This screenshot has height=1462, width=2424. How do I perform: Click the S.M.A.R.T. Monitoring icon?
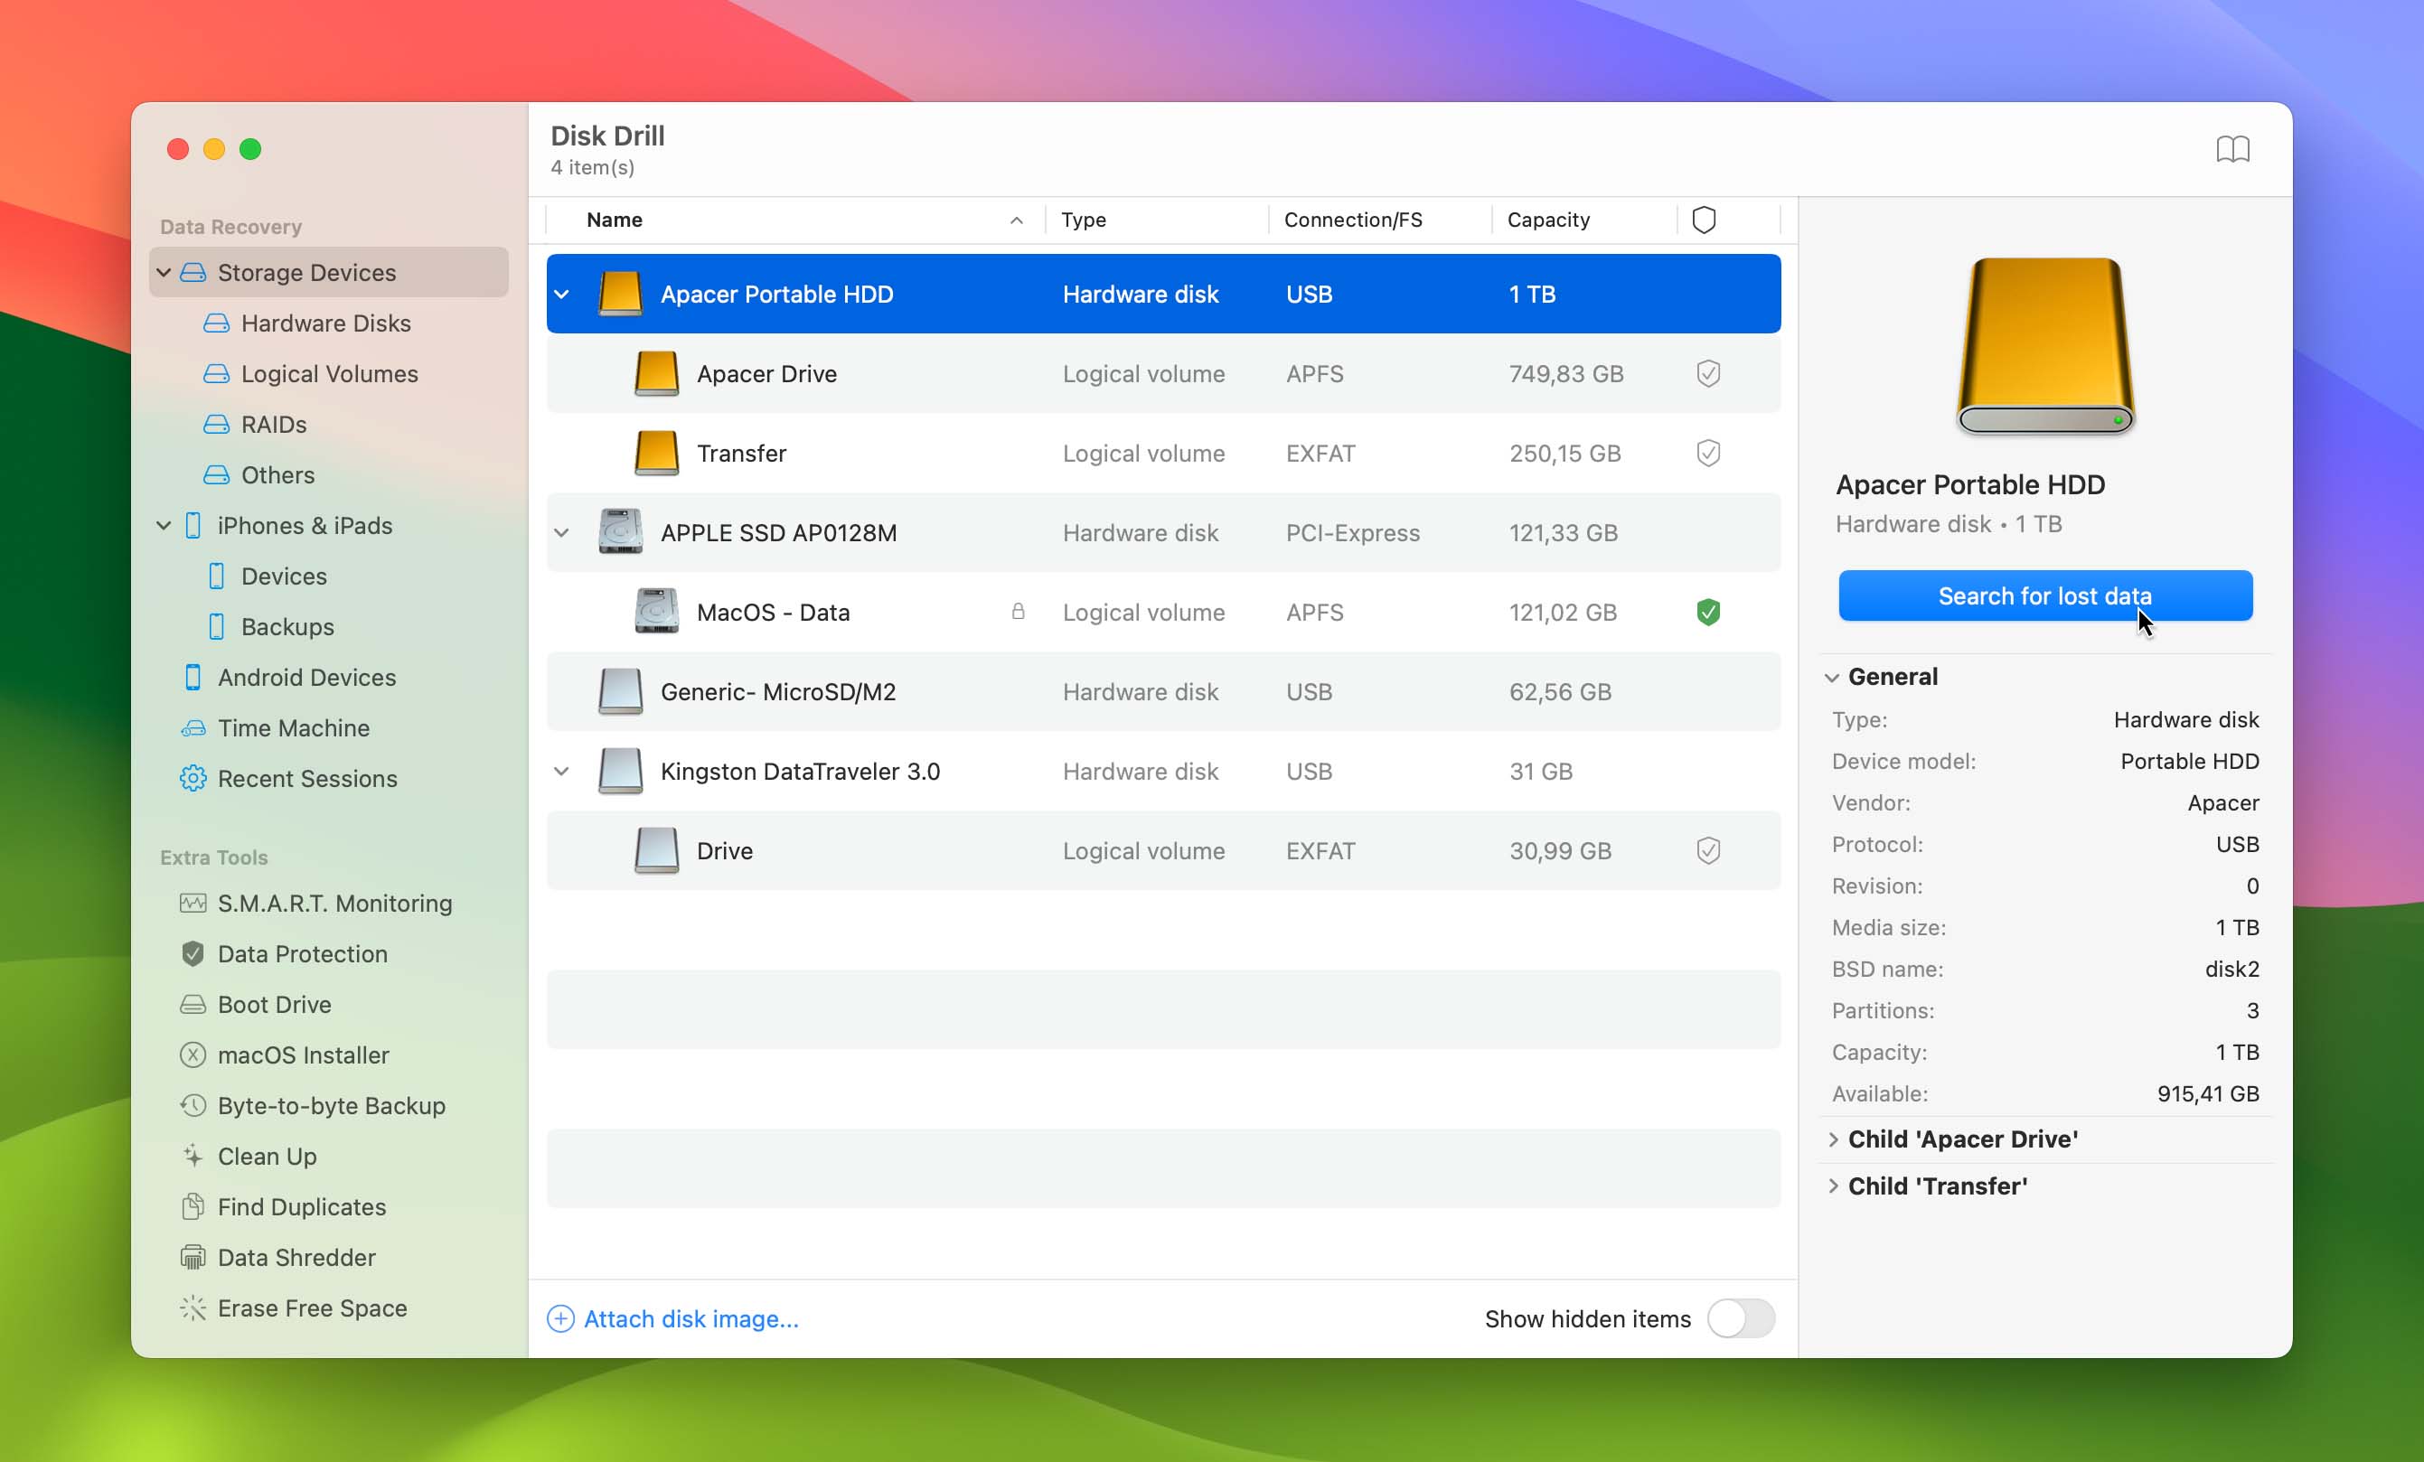click(193, 902)
